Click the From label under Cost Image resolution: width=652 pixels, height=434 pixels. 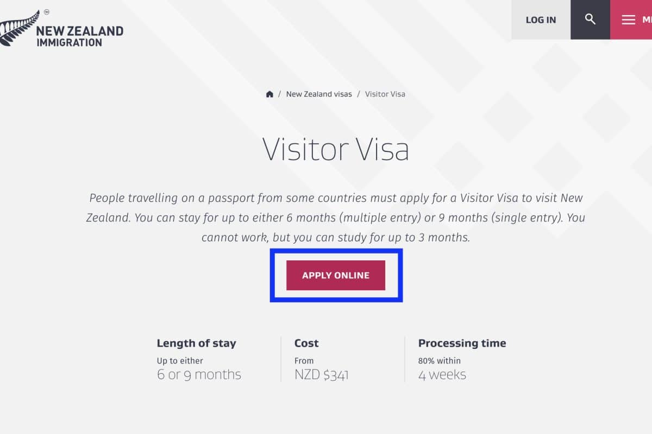pyautogui.click(x=304, y=360)
